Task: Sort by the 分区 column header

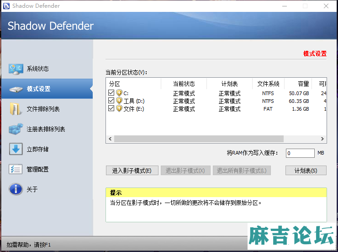Action: [x=133, y=84]
